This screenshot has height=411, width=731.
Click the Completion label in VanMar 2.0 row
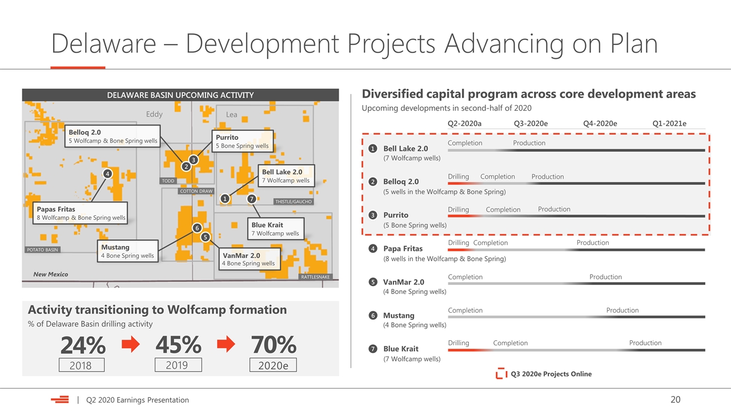coord(465,277)
